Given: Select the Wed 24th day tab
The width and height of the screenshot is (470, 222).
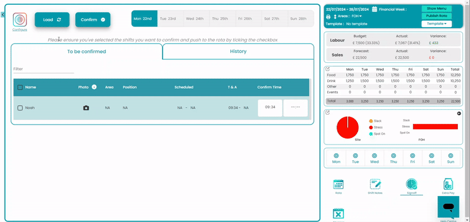Looking at the screenshot, I should tap(196, 19).
